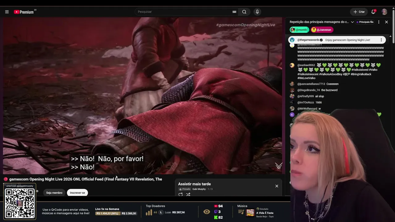Click username @juancastellanos7713 in chat
Screen dimensions: 395x222
pos(311,84)
